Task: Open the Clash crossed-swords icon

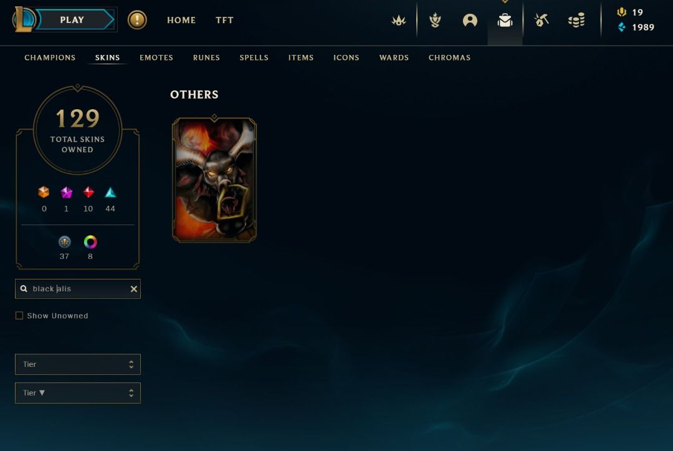Action: click(399, 20)
